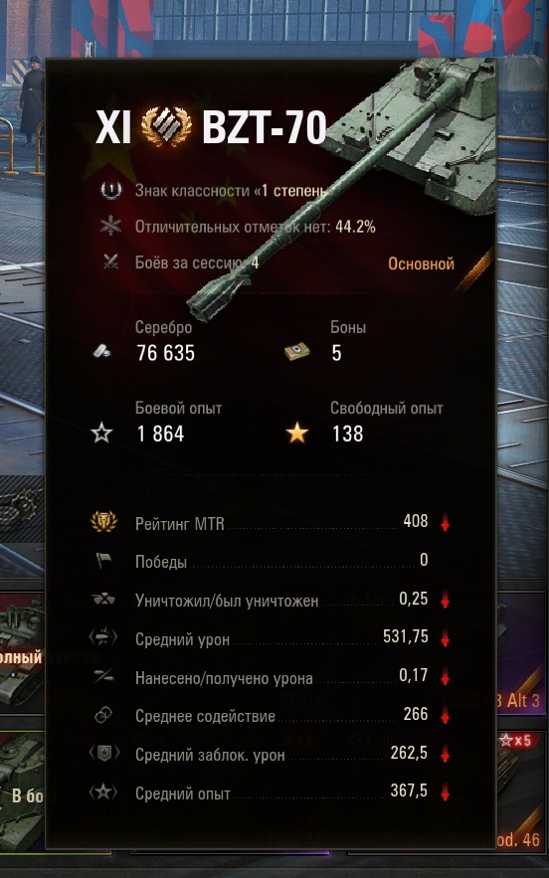The image size is (549, 878).
Task: Click the class badge icon in the info row
Action: (x=110, y=190)
